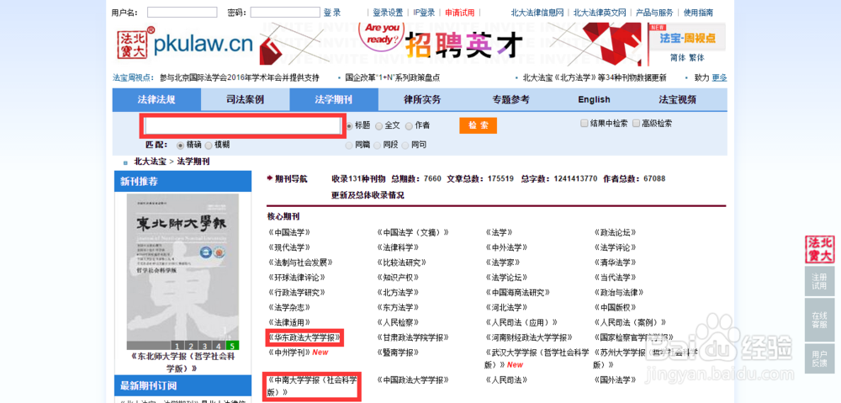
Task: Open journal 《政法论坛》
Action: [x=615, y=232]
